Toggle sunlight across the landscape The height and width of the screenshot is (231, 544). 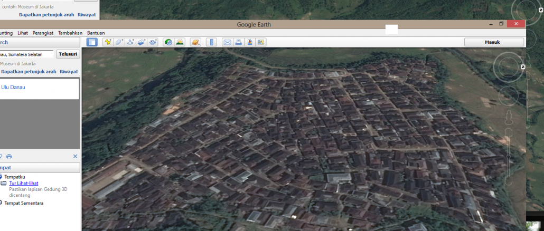coord(180,42)
